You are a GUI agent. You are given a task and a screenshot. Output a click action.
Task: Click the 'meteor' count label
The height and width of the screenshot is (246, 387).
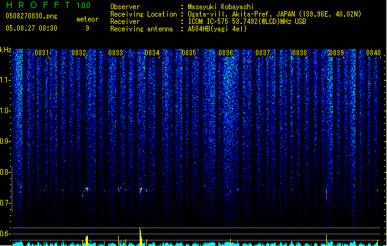coord(87,19)
